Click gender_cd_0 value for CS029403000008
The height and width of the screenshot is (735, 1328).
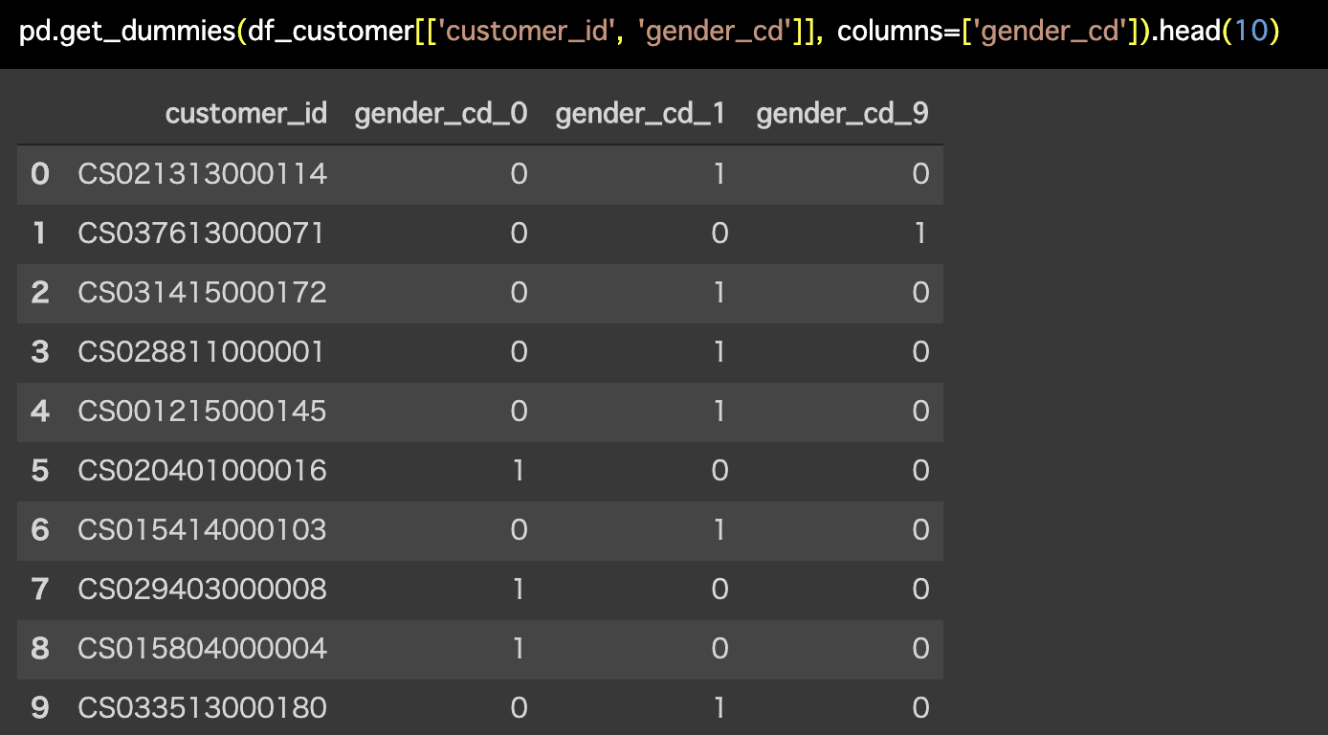(x=519, y=590)
